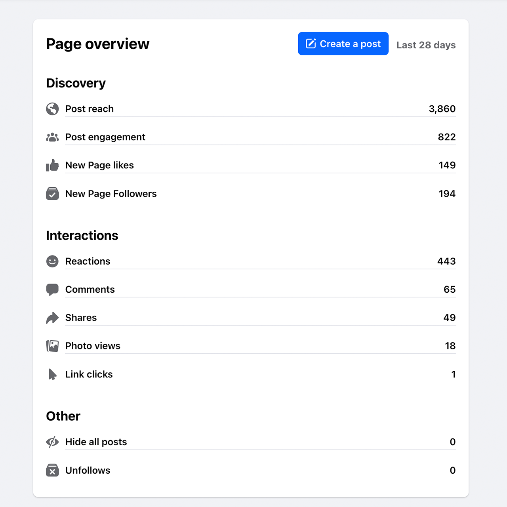Click the X box icon beside Unfollows
Viewport: 507px width, 507px height.
tap(52, 470)
